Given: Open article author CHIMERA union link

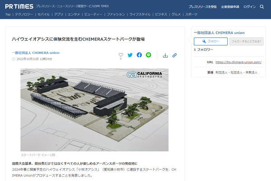Looking at the screenshot, I should pos(36,53).
